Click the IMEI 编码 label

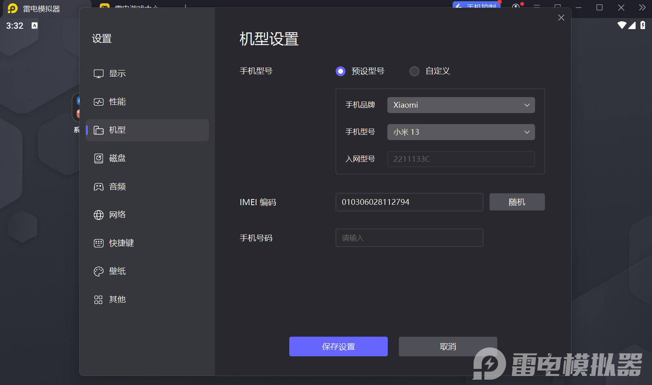click(x=258, y=202)
